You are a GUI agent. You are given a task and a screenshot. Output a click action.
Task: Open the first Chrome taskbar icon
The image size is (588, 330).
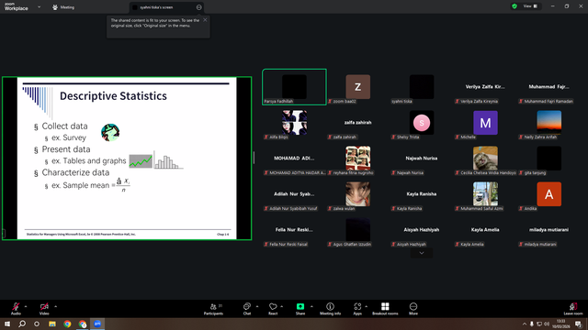point(67,324)
